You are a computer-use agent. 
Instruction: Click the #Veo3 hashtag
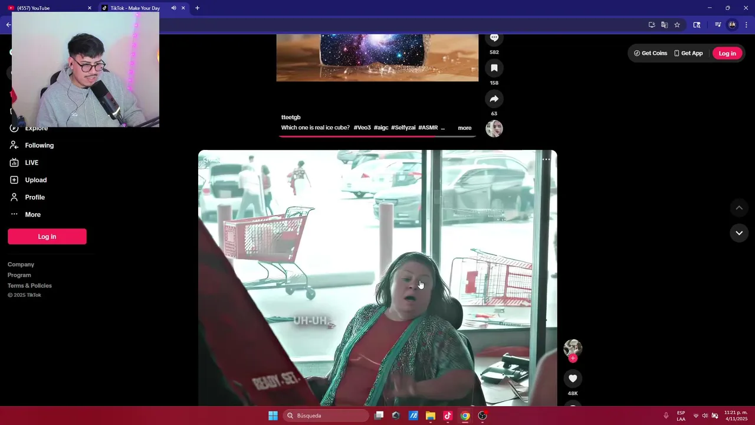(362, 128)
